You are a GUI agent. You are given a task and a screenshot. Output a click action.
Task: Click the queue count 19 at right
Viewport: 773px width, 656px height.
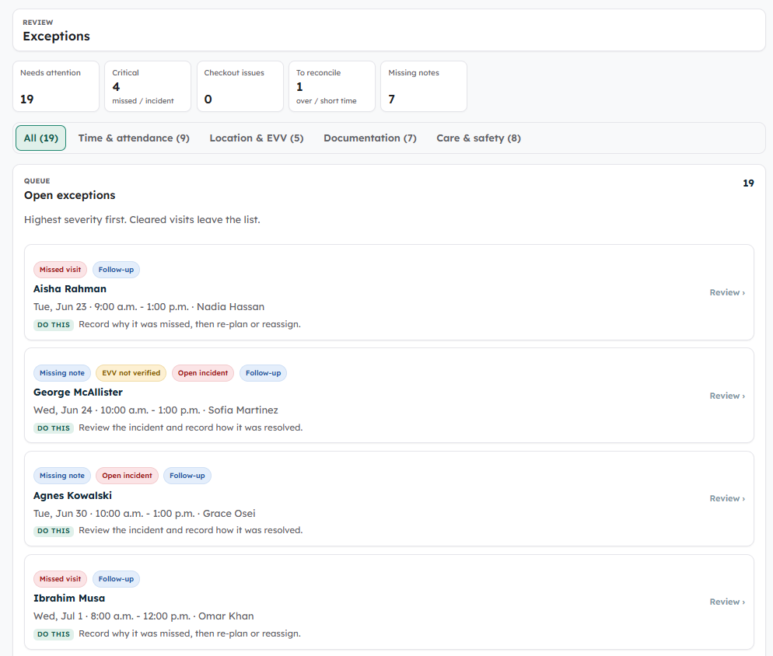coord(748,183)
